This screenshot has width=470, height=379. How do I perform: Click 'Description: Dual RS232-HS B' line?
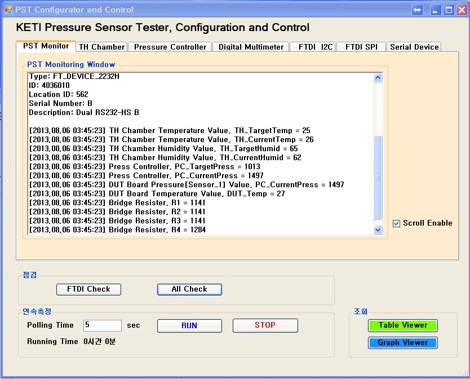[x=84, y=113]
